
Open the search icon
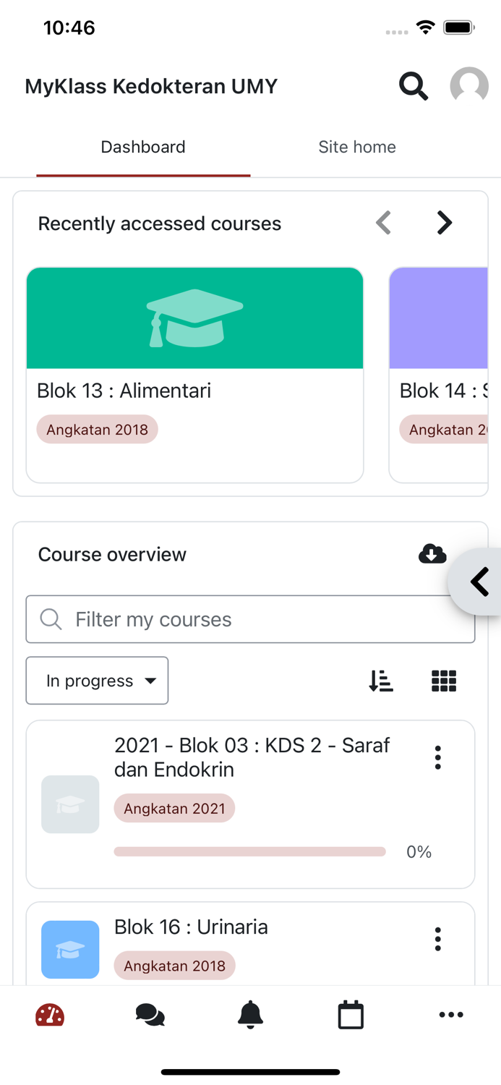pyautogui.click(x=414, y=85)
